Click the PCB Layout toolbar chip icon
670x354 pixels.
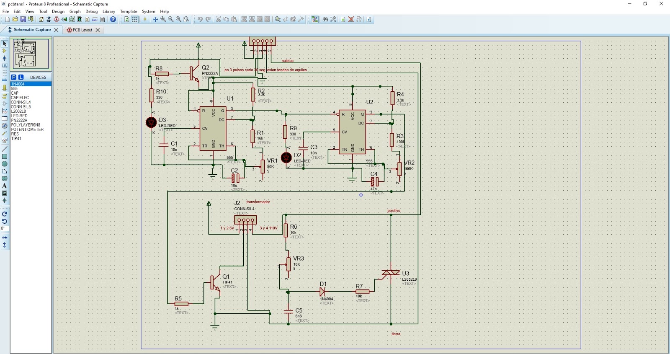[x=57, y=19]
